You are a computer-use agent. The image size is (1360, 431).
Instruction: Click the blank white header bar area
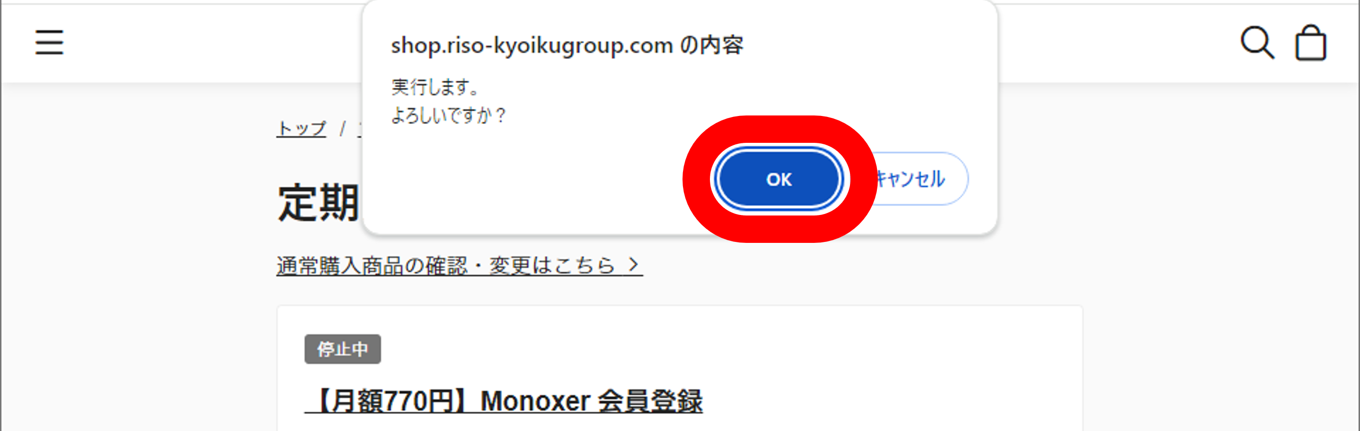211,42
